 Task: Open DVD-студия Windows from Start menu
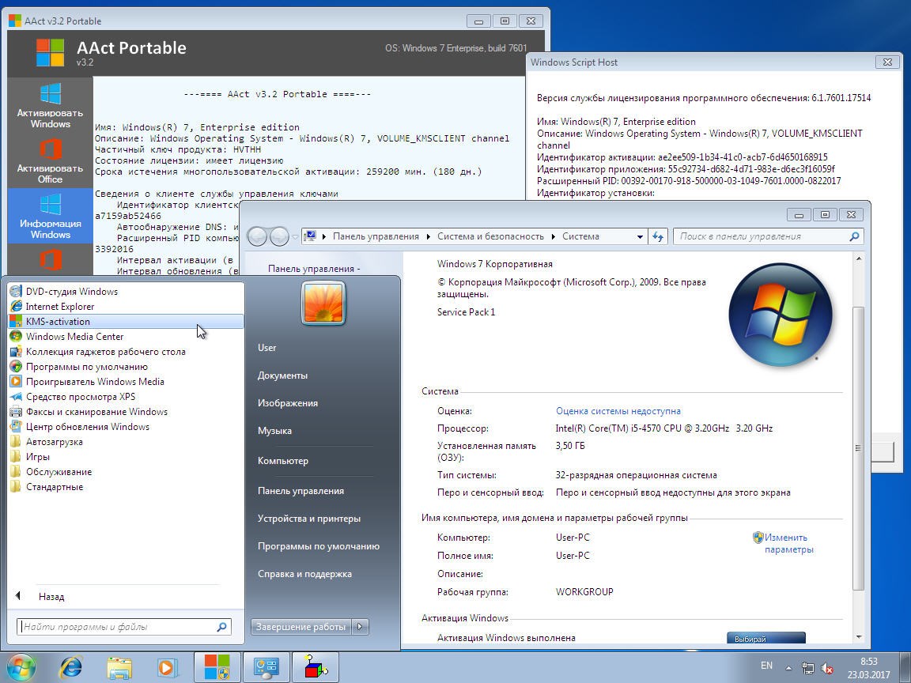click(125, 292)
